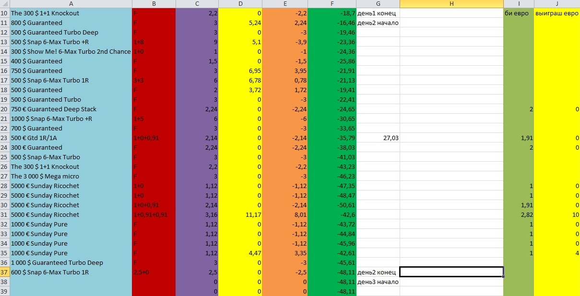
Task: Click red cell '1+5' in row 21
Action: 154,119
